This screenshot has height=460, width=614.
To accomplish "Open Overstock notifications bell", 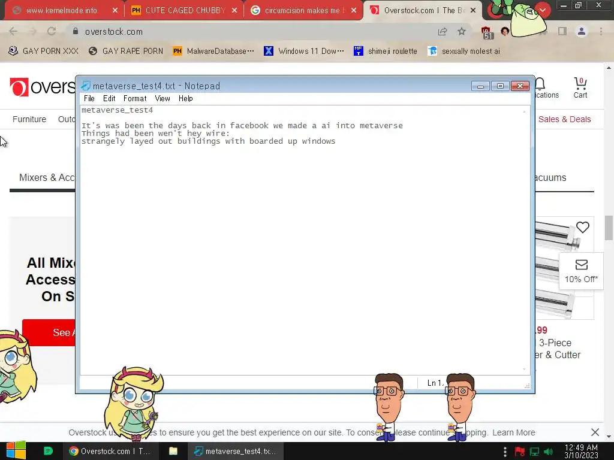I will pos(540,84).
